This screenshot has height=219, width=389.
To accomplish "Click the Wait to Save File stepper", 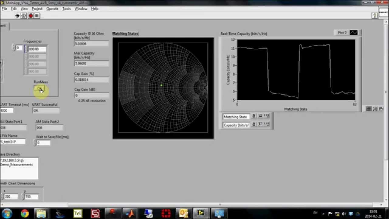I will coord(34,143).
